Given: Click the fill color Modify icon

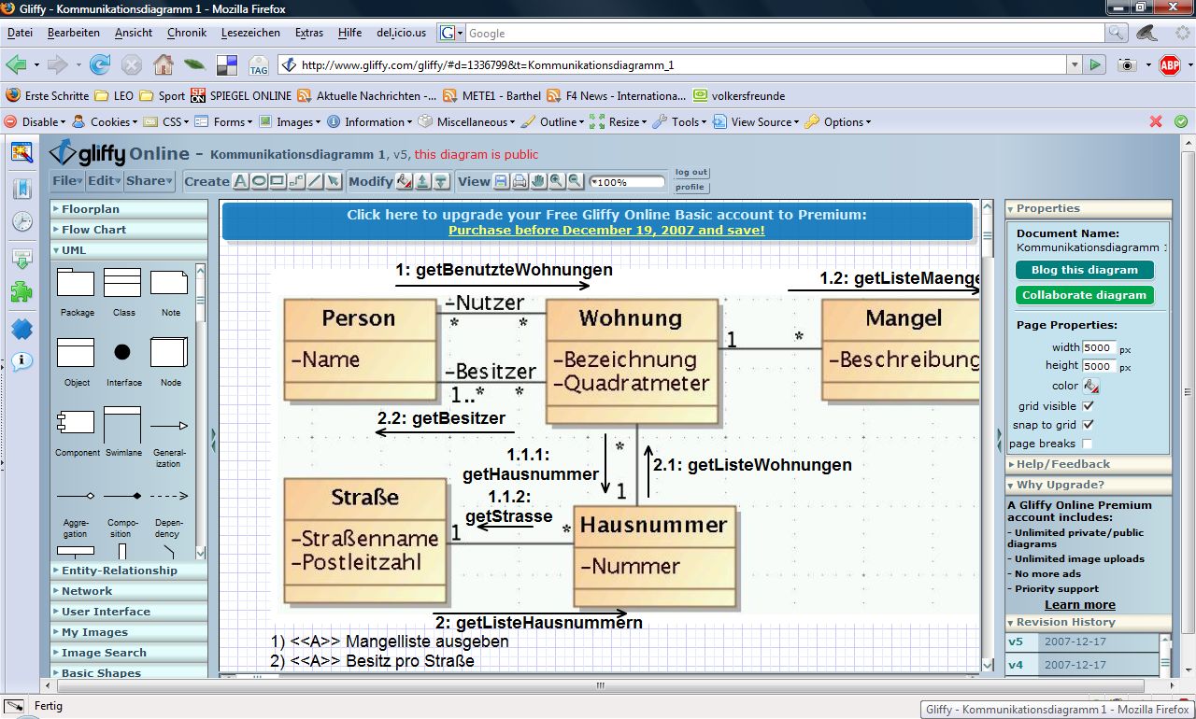Looking at the screenshot, I should [x=405, y=181].
